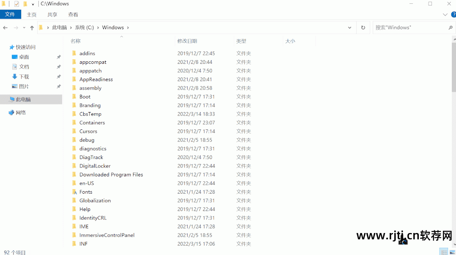Sort by the 修改日期 column header
The width and height of the screenshot is (456, 255).
187,41
